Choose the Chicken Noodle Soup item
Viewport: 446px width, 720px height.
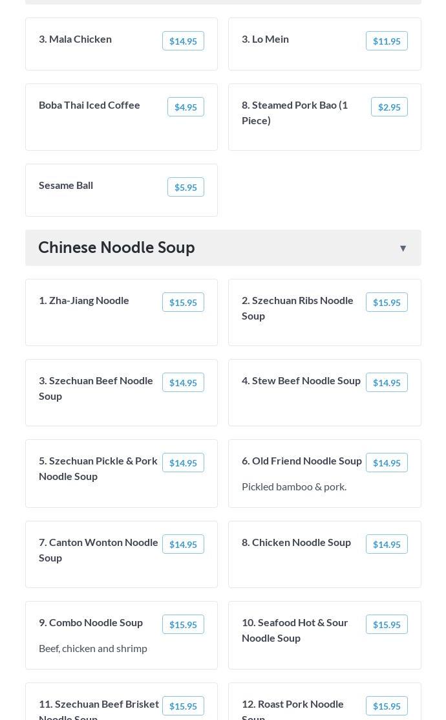(296, 542)
